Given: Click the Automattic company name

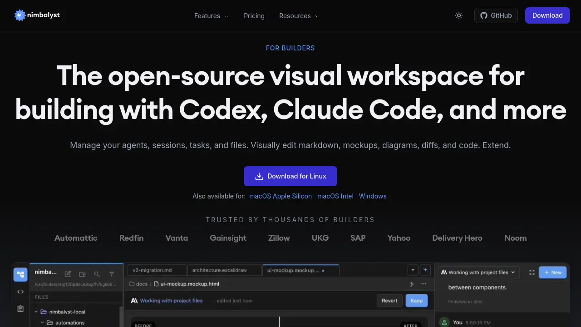Looking at the screenshot, I should point(76,238).
